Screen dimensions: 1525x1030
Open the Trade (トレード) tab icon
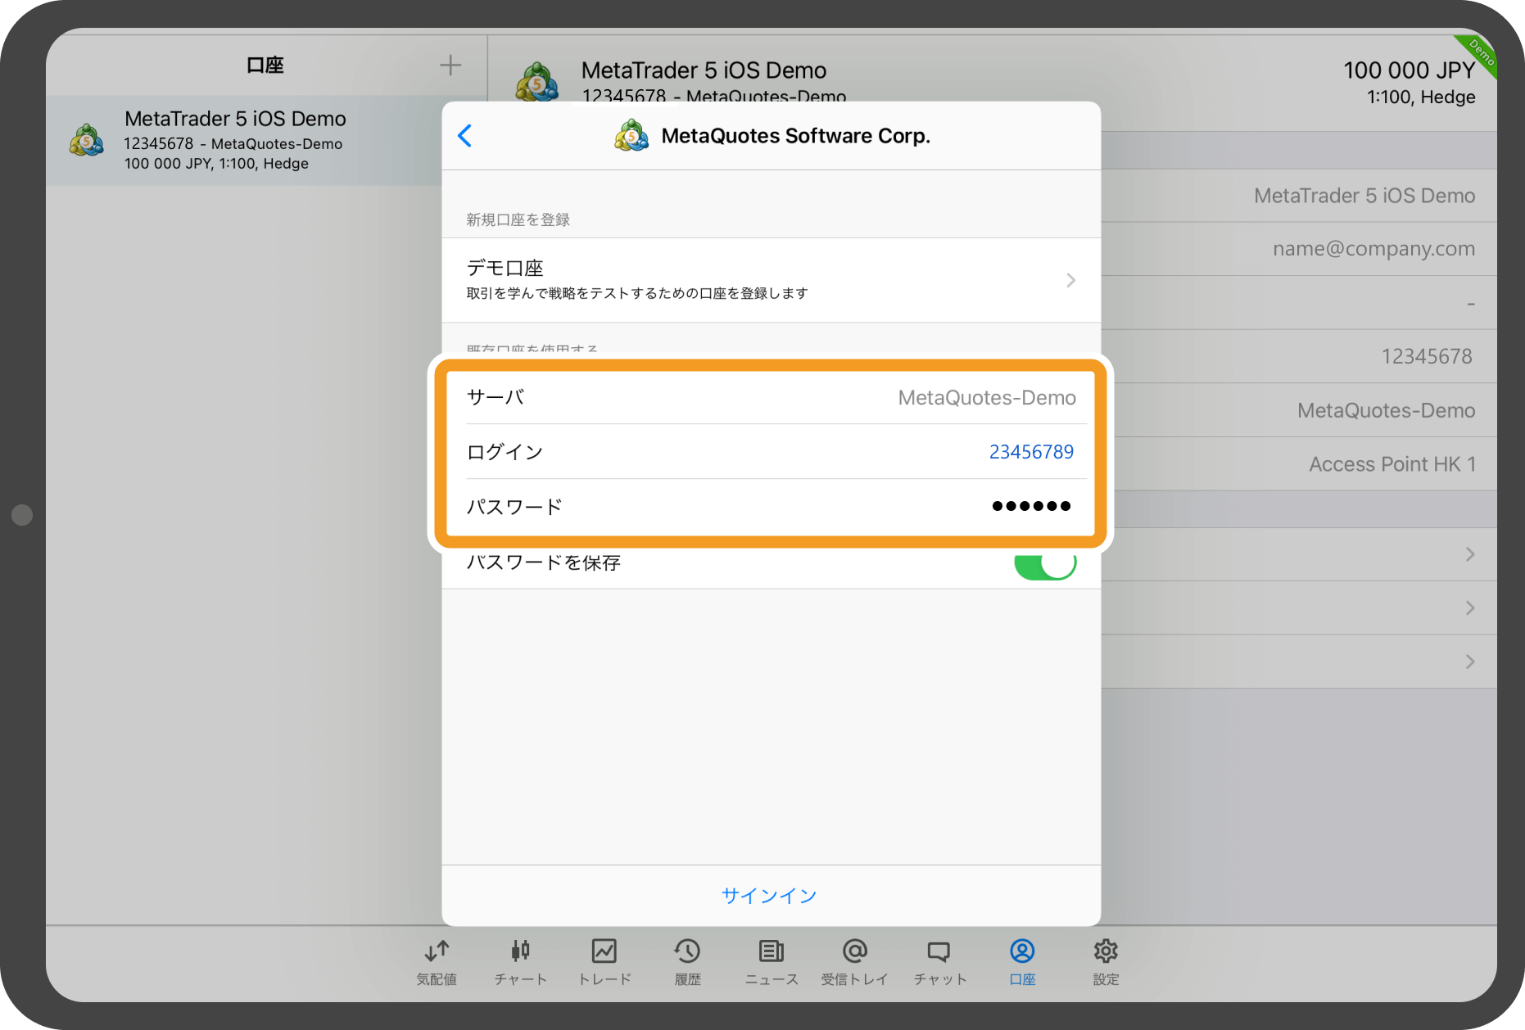(604, 951)
